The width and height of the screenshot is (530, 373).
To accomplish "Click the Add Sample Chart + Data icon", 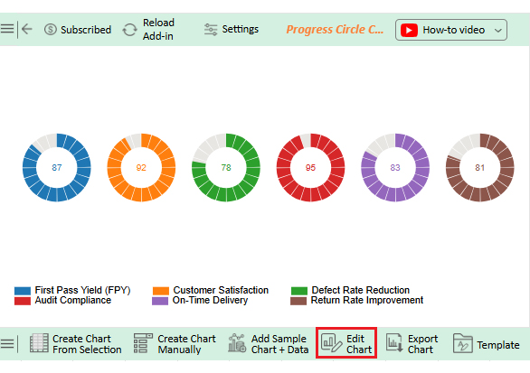I will [237, 343].
